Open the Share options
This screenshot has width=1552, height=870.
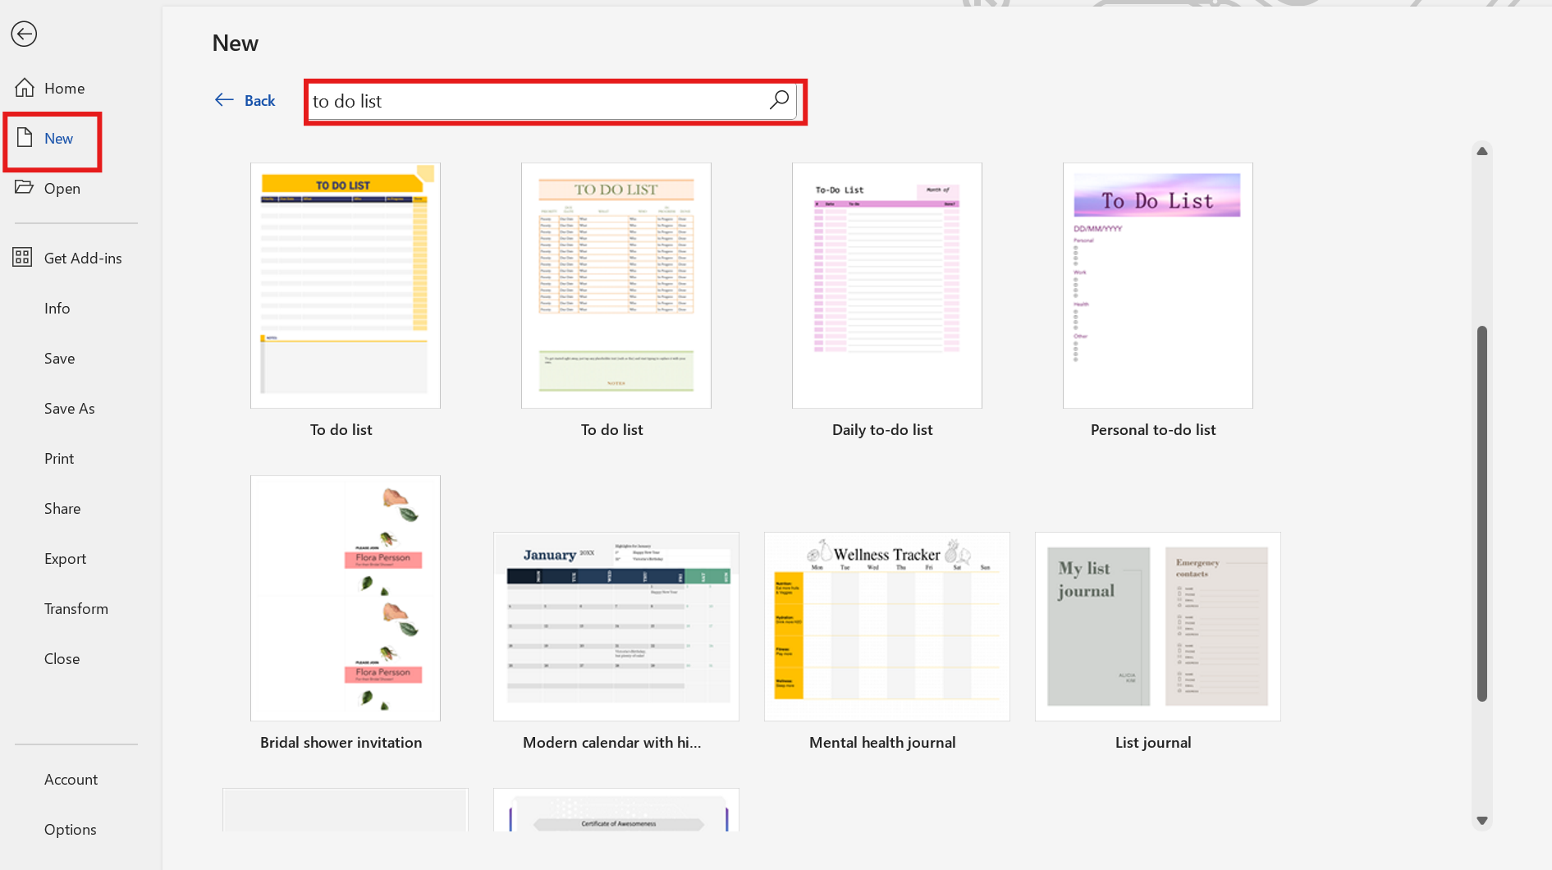click(62, 508)
